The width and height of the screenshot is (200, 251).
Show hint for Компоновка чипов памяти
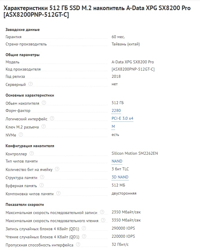point(58,193)
